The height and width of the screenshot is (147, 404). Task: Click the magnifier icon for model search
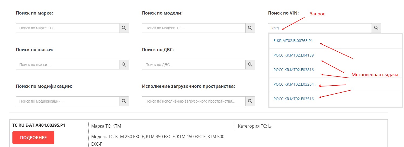tap(250, 28)
